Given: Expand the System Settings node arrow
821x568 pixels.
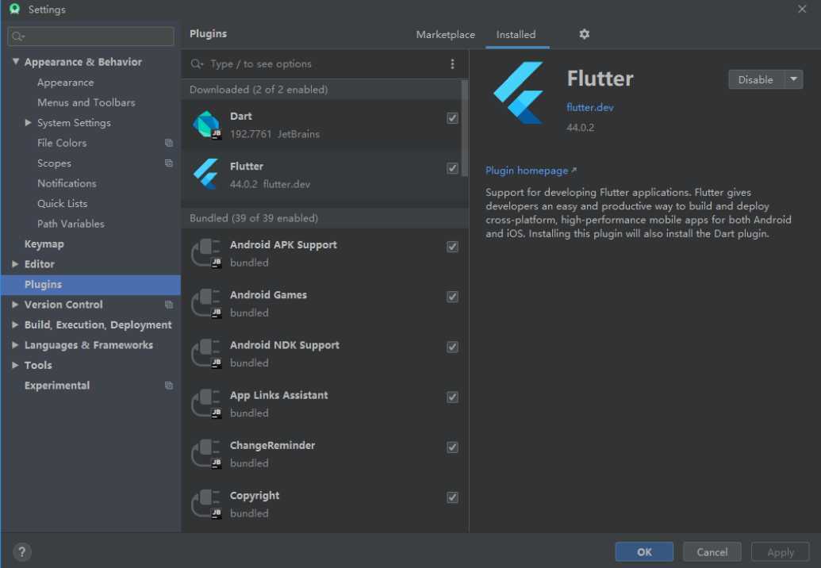Looking at the screenshot, I should pyautogui.click(x=28, y=122).
